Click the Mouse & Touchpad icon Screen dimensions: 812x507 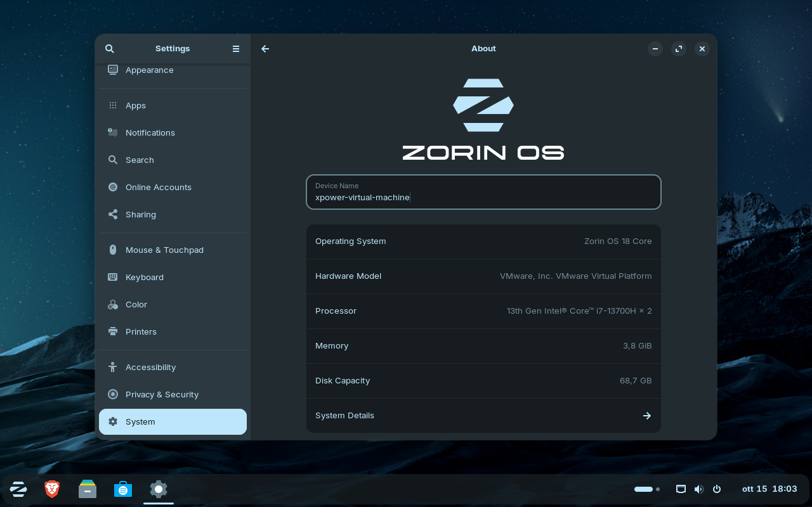pyautogui.click(x=113, y=250)
